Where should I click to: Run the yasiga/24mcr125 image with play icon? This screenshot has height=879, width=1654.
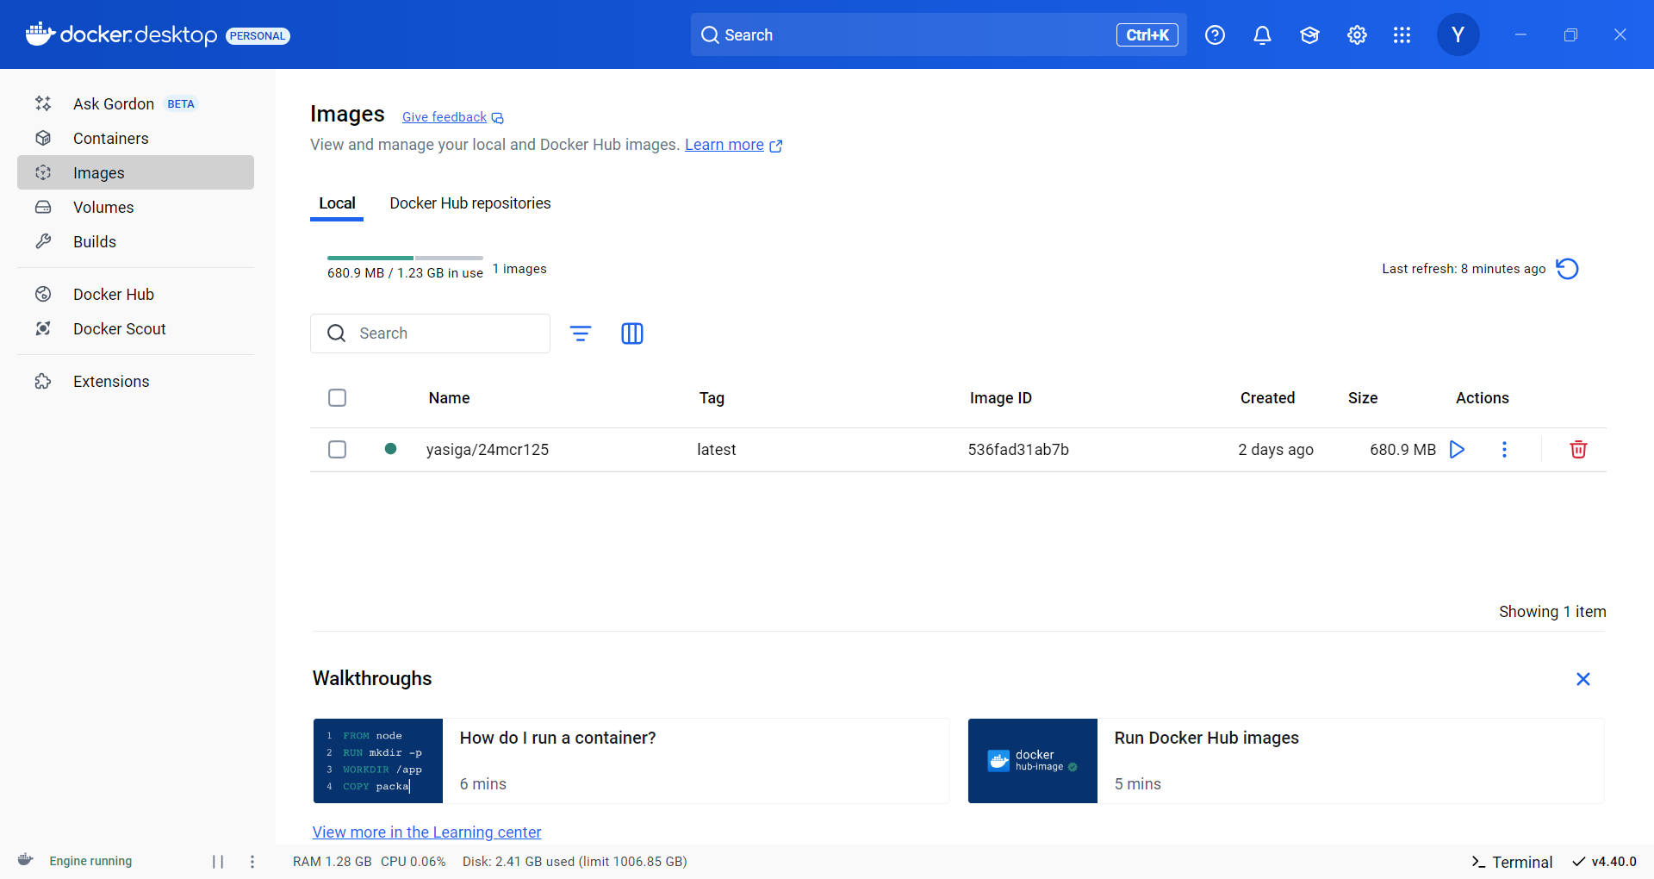point(1457,450)
